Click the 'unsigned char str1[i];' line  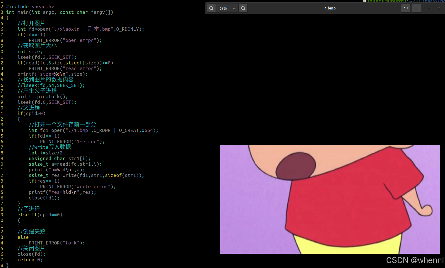click(60, 158)
